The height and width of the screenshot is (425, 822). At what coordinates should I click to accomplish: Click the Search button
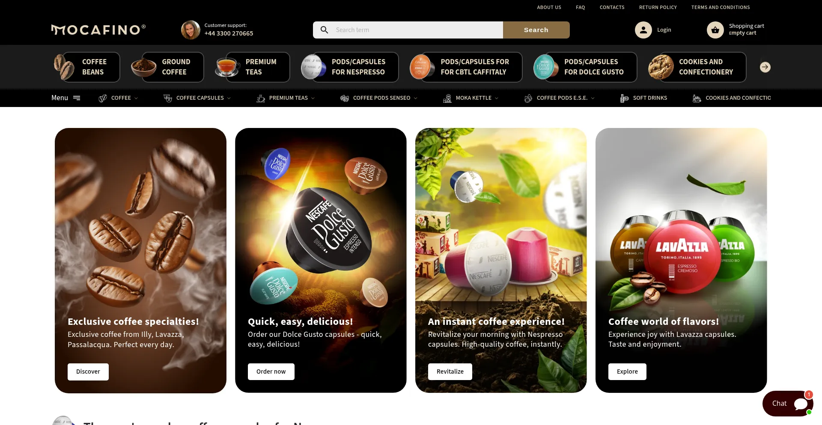click(536, 30)
